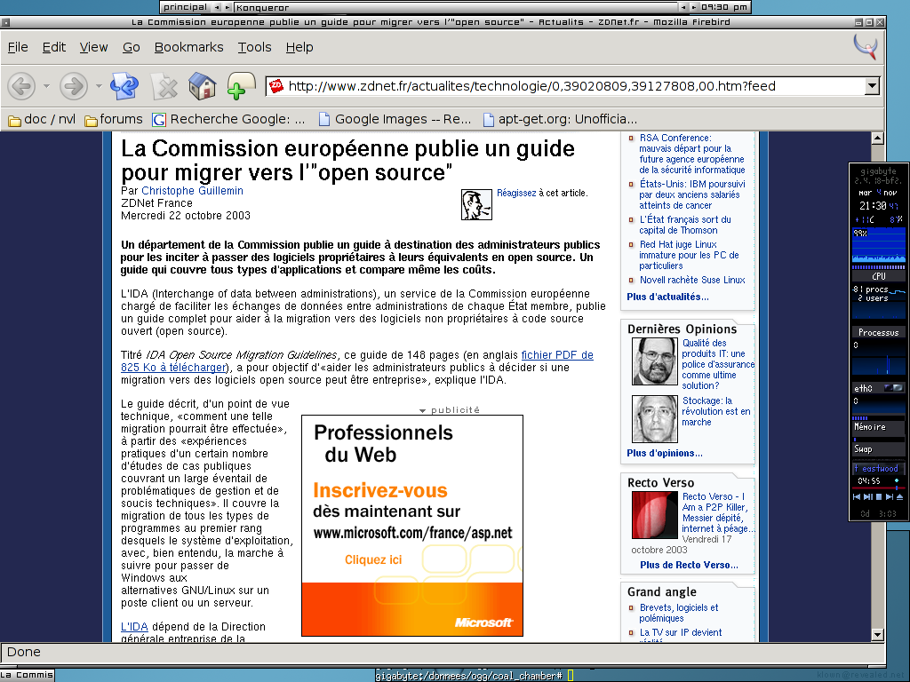Open the View menu
This screenshot has width=910, height=682.
click(x=93, y=48)
